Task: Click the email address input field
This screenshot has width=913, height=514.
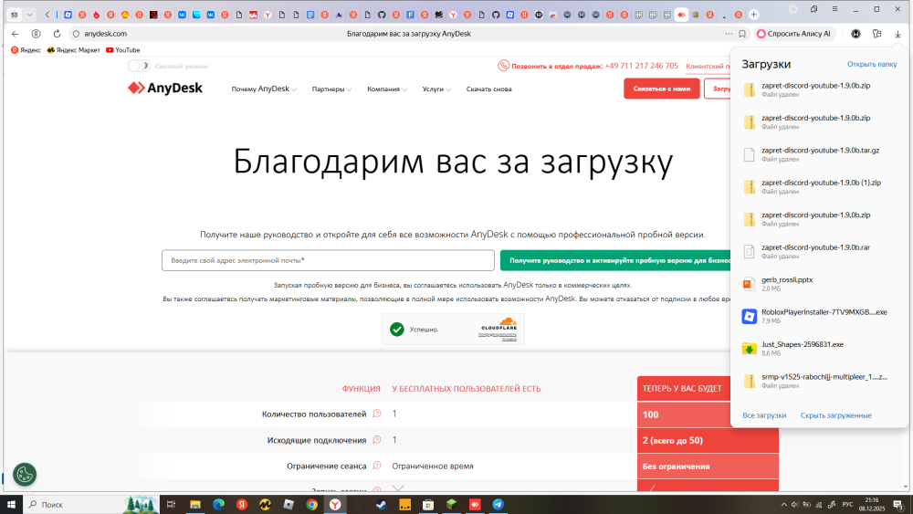Action: pyautogui.click(x=328, y=260)
